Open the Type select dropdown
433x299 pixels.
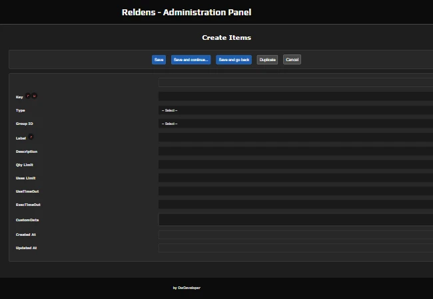coord(296,110)
